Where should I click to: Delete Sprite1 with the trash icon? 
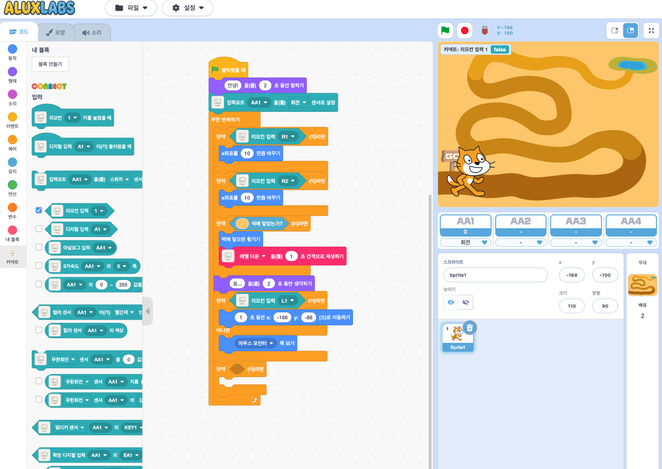[x=470, y=328]
